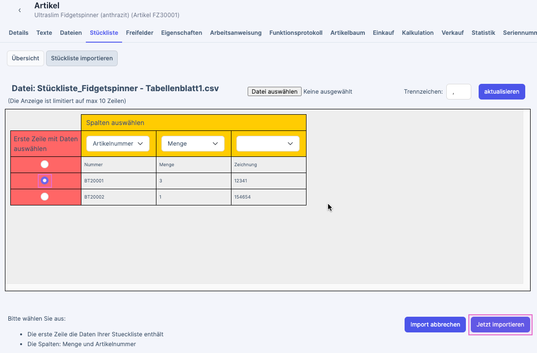This screenshot has width=537, height=353.
Task: Open the Dateien tab
Action: [71, 33]
